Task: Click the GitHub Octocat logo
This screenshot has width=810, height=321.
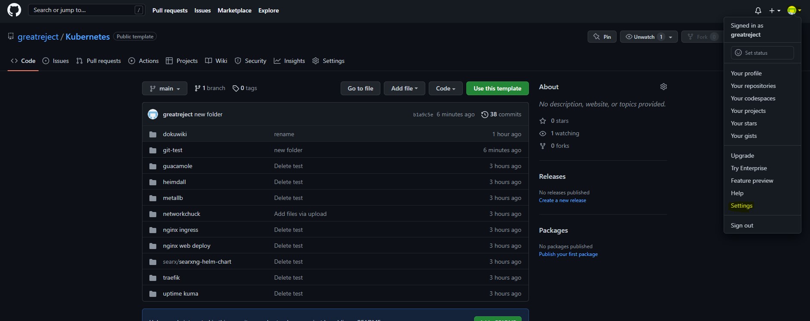Action: [x=14, y=10]
